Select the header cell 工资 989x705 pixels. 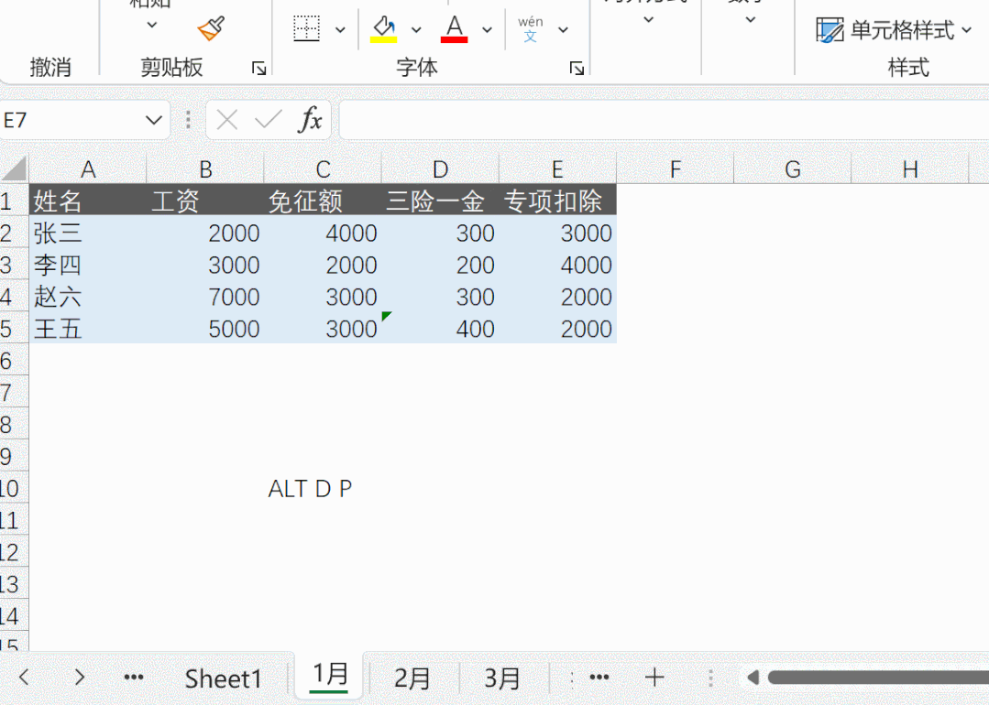pos(205,201)
